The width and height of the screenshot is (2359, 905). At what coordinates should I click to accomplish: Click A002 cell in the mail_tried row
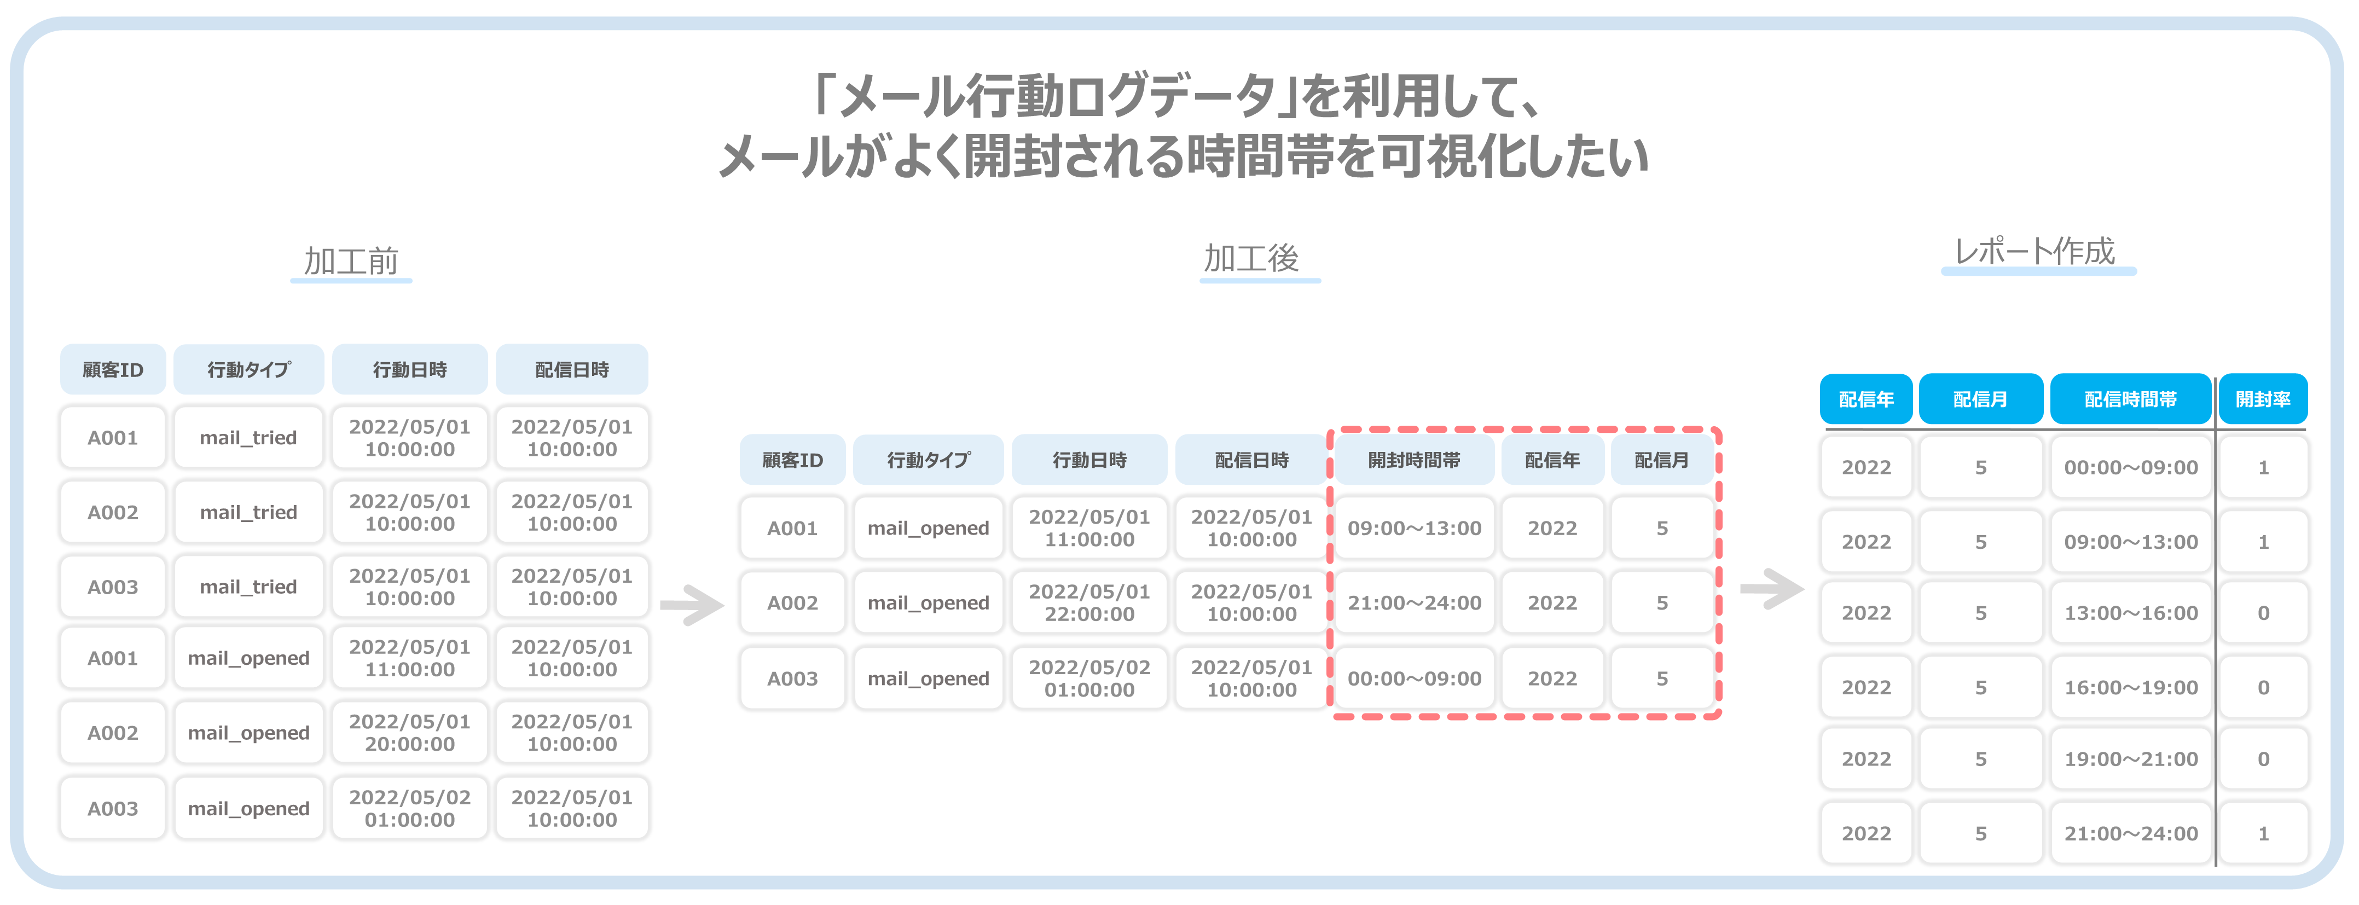(113, 512)
